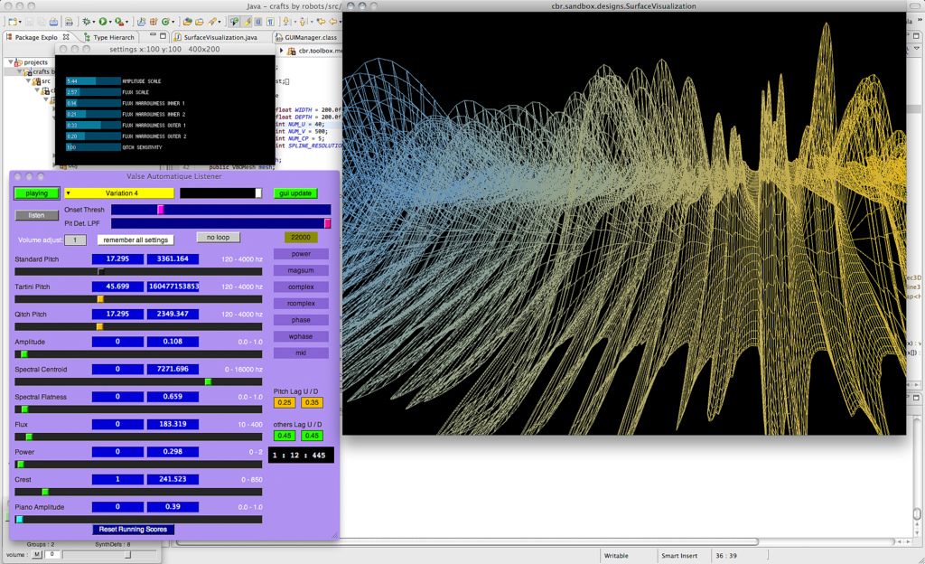This screenshot has width=925, height=564.
Task: Open dropdown arrow next to Search icon
Action: [x=220, y=23]
